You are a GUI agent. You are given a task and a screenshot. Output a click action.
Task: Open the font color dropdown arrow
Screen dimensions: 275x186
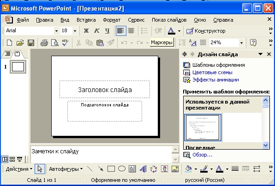tap(179, 31)
